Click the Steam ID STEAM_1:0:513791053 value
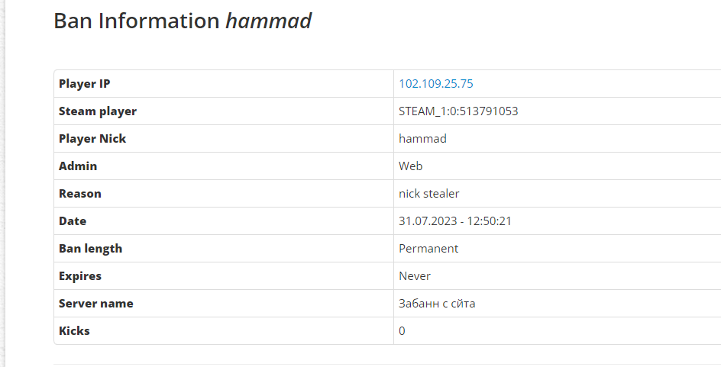Image resolution: width=721 pixels, height=367 pixels. pos(458,111)
